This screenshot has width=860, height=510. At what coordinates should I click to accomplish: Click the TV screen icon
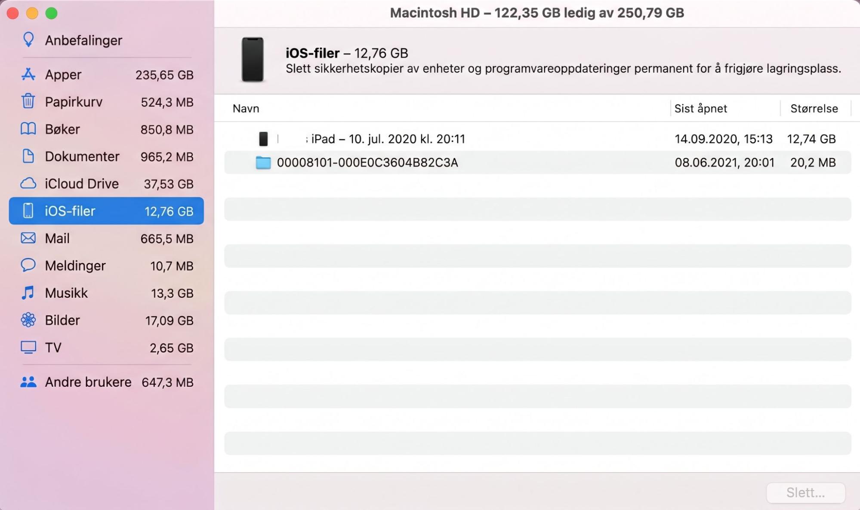(28, 347)
